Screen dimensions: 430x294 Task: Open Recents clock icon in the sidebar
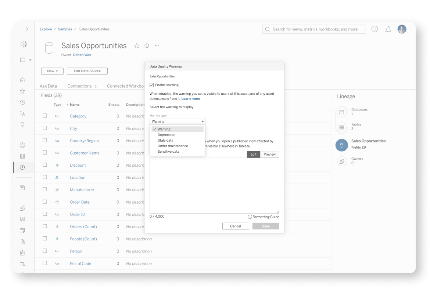[22, 102]
